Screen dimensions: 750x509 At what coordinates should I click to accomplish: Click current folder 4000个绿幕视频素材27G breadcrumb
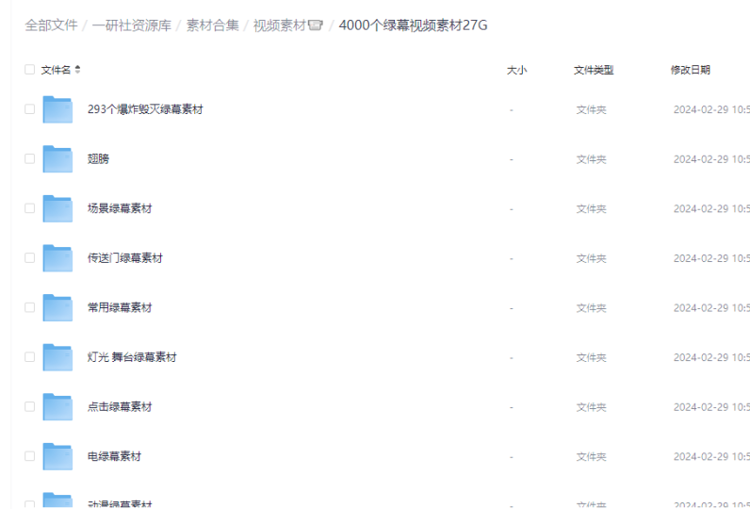(x=413, y=25)
